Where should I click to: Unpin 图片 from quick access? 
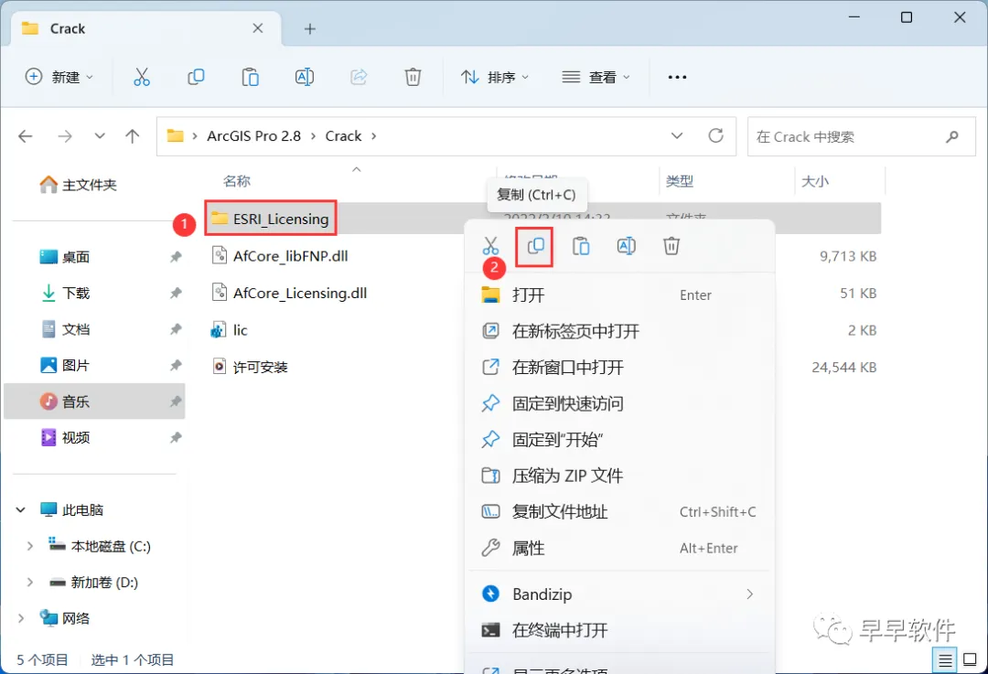pyautogui.click(x=176, y=365)
